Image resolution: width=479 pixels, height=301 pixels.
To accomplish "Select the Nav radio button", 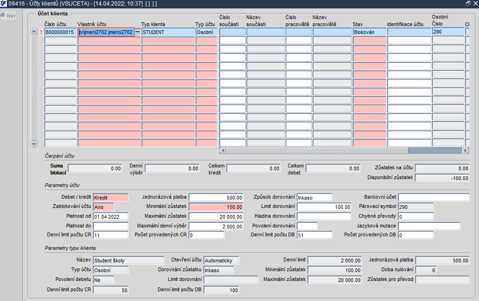I will [x=3, y=15].
